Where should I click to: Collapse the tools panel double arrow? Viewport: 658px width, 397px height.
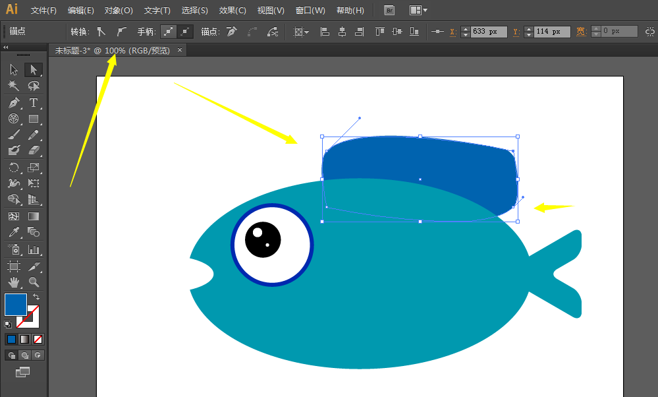click(x=6, y=47)
